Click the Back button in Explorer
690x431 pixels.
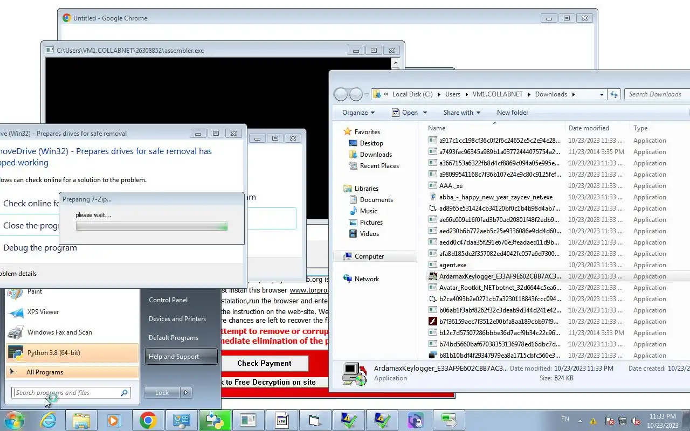click(341, 94)
